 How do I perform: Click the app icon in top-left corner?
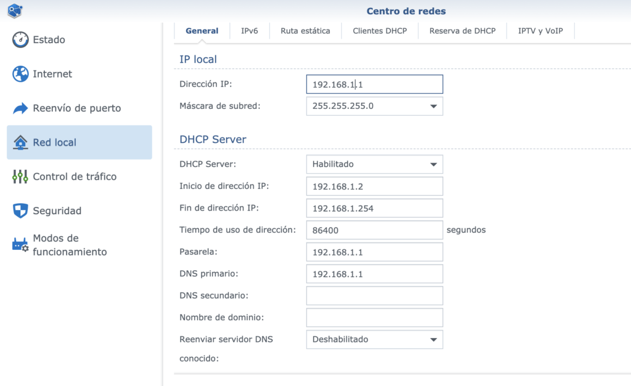tap(14, 10)
